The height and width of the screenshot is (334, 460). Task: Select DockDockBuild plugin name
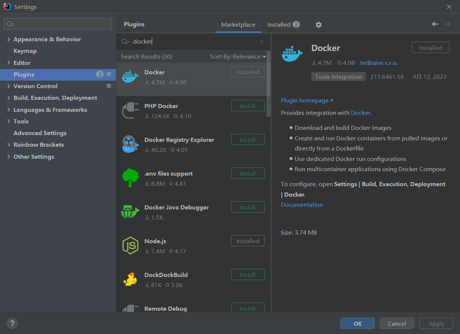(x=166, y=275)
